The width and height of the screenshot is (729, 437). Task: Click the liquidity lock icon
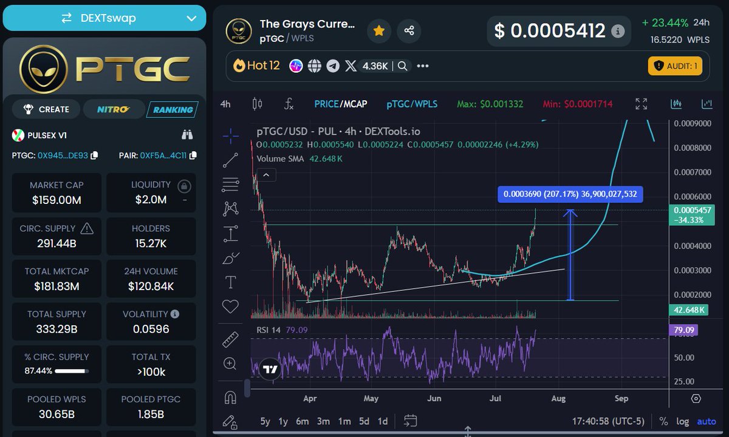tap(185, 186)
